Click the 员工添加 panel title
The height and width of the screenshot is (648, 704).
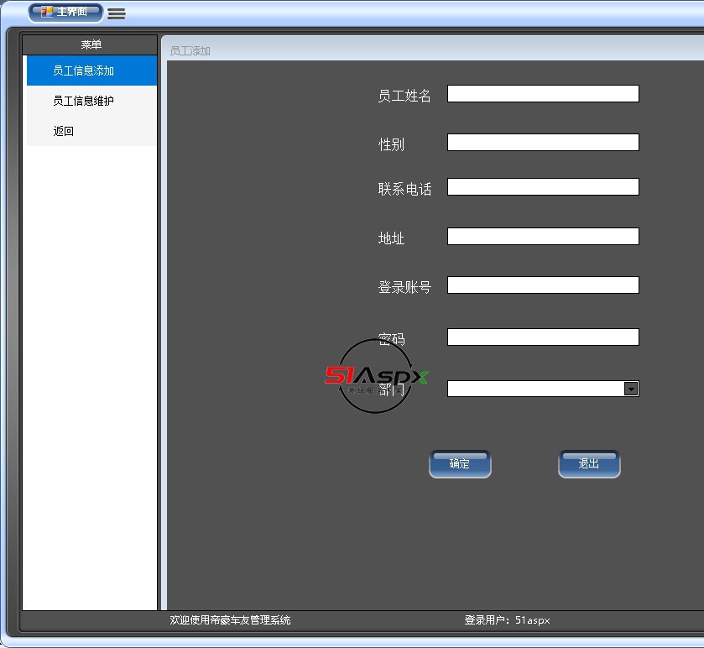[x=190, y=50]
